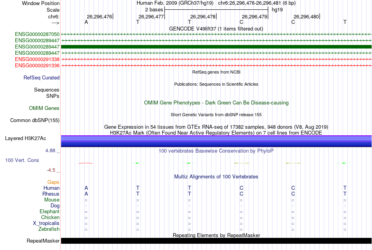Click position label 26,296,476
Image resolution: width=372 pixels, height=250 pixels.
tap(99, 16)
